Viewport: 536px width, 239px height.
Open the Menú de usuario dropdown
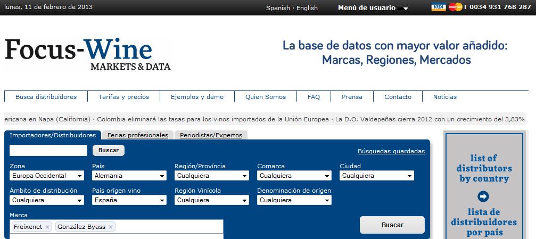click(373, 7)
